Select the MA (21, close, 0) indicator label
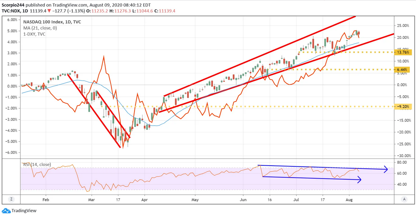Viewport: 416px width, 215px height. [x=40, y=28]
